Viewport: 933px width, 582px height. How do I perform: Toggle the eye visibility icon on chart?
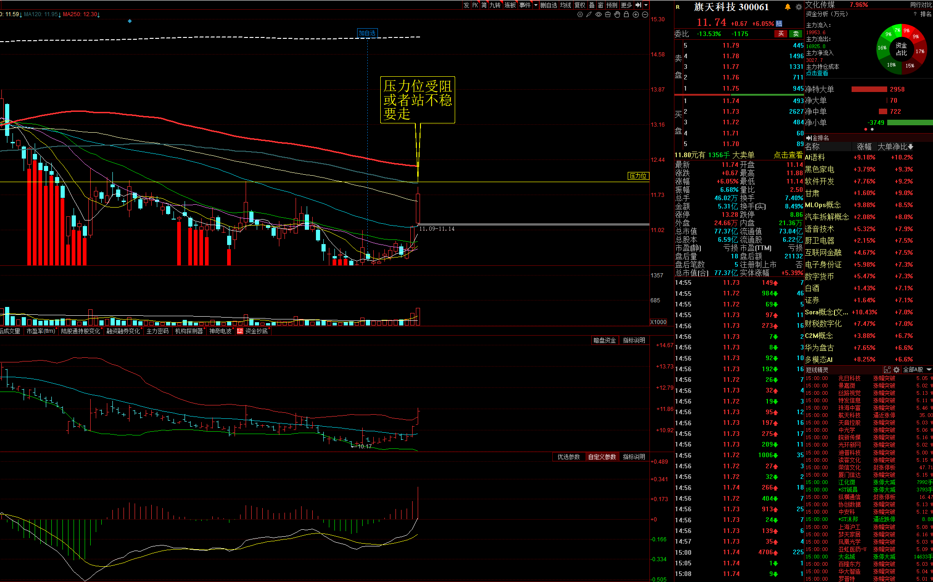point(599,14)
